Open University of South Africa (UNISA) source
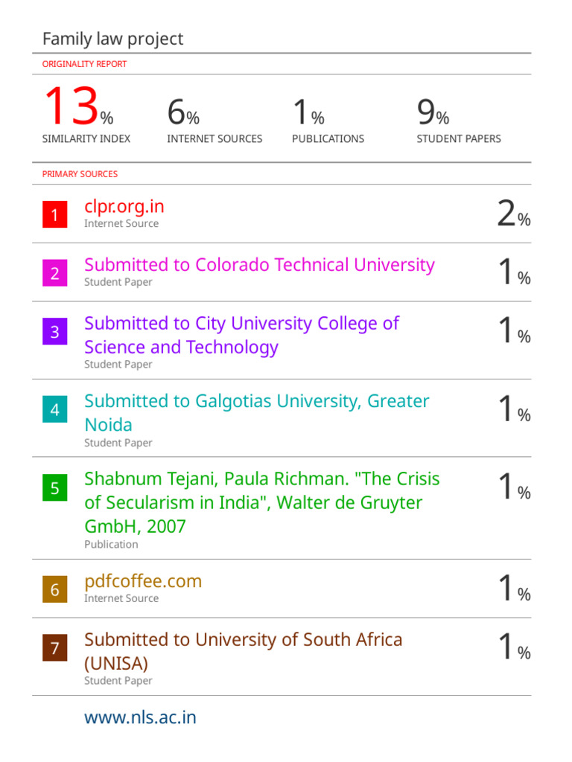The width and height of the screenshot is (572, 762). (244, 651)
